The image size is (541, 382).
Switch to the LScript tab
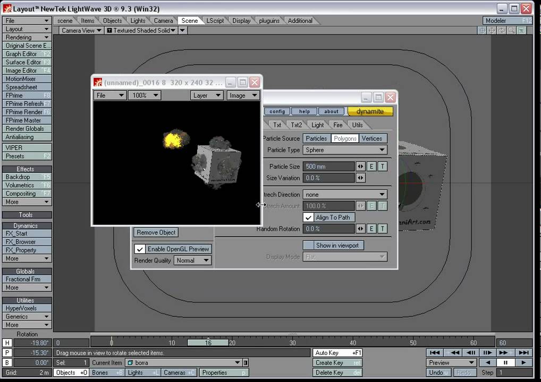(215, 21)
